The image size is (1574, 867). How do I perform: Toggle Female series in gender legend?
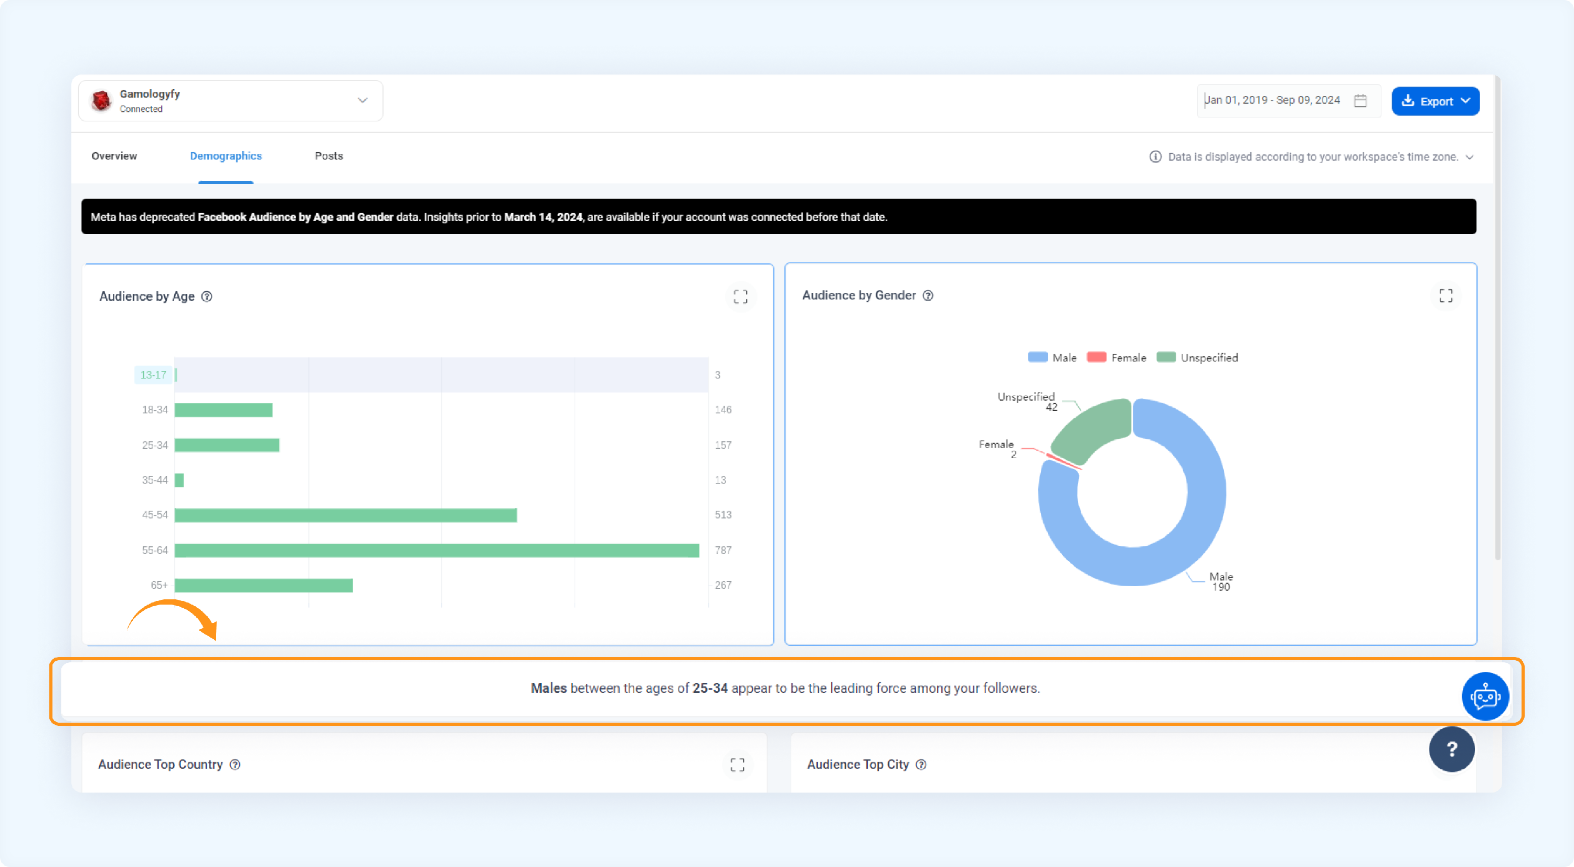(x=1116, y=357)
